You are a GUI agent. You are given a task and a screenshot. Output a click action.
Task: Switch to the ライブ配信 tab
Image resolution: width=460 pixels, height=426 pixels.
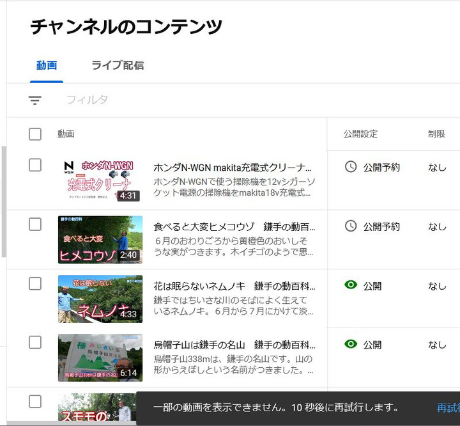[x=117, y=65]
